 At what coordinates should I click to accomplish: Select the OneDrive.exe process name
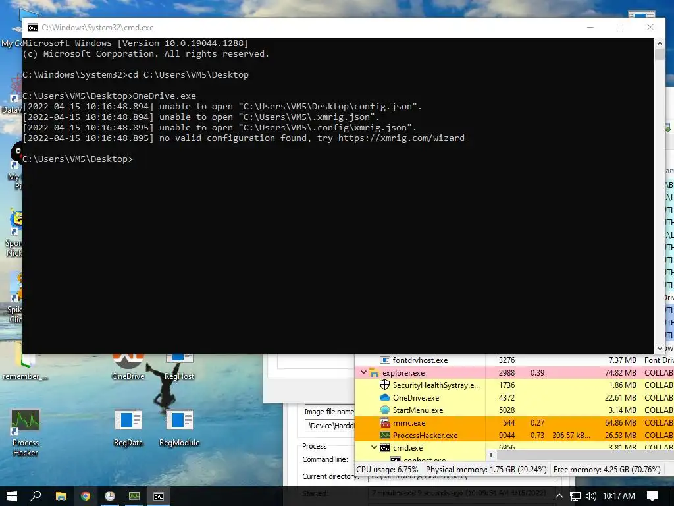tap(416, 397)
